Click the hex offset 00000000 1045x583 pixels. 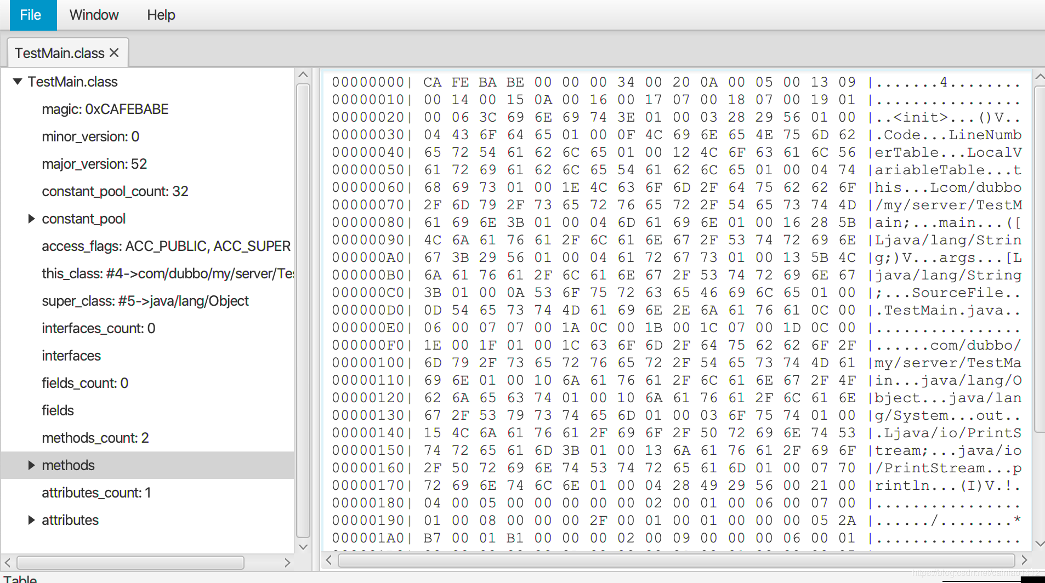click(368, 82)
